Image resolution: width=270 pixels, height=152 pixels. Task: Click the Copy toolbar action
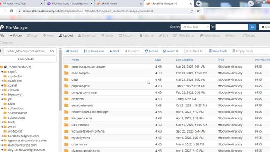pos(32,35)
